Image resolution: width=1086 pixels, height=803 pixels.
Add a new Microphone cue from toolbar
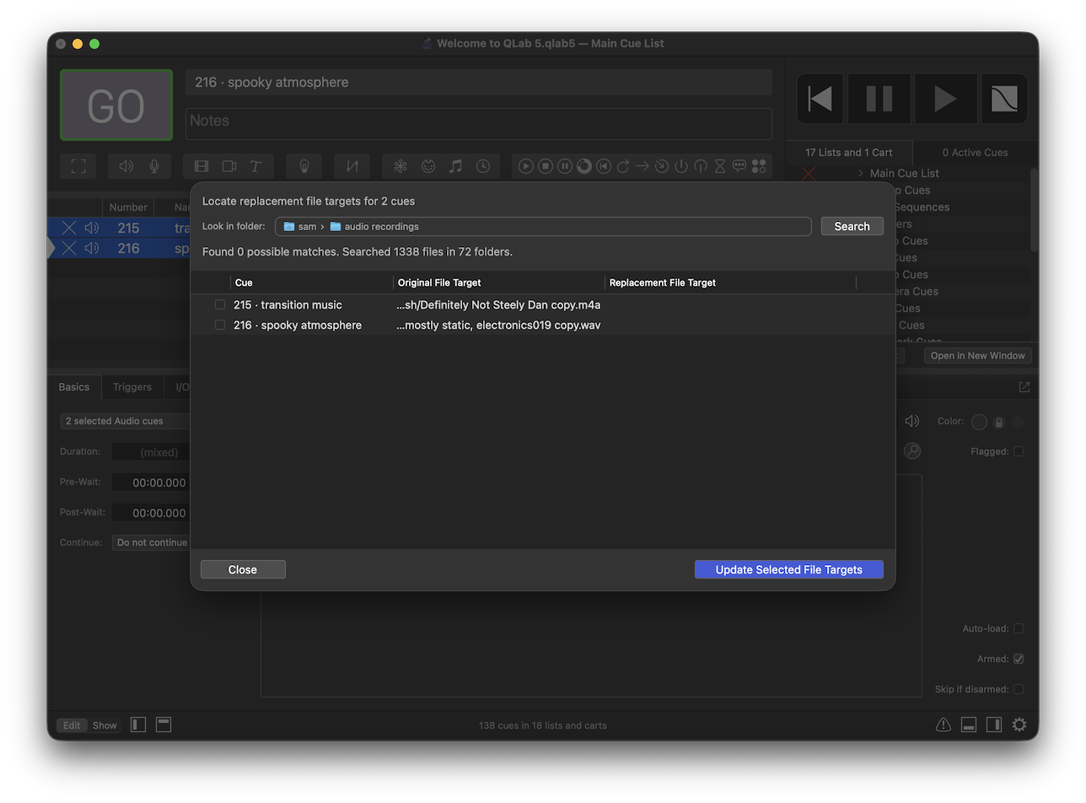[154, 166]
